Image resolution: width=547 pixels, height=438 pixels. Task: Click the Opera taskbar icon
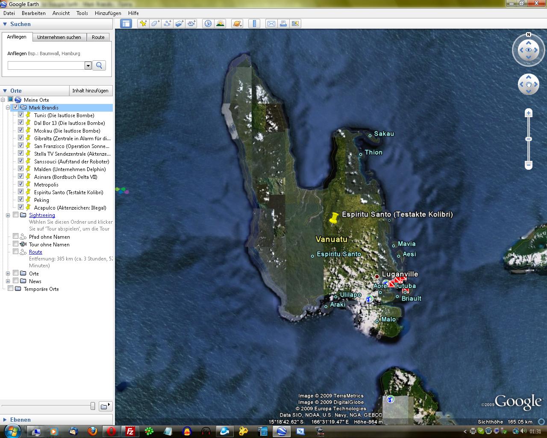pos(111,431)
